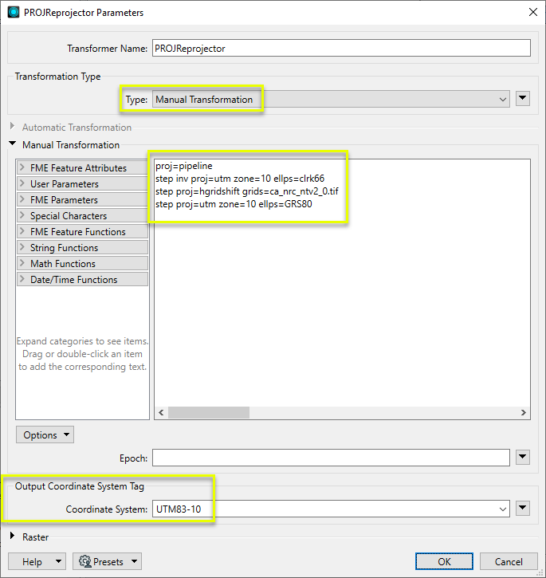This screenshot has width=546, height=578.
Task: Click the Transformer Name input field
Action: [340, 48]
